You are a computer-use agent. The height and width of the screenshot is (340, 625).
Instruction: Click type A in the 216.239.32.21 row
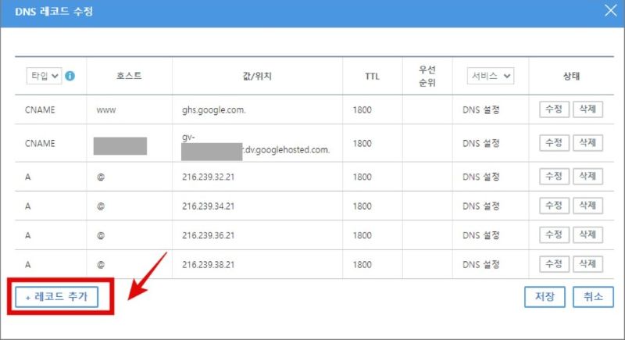click(x=28, y=177)
